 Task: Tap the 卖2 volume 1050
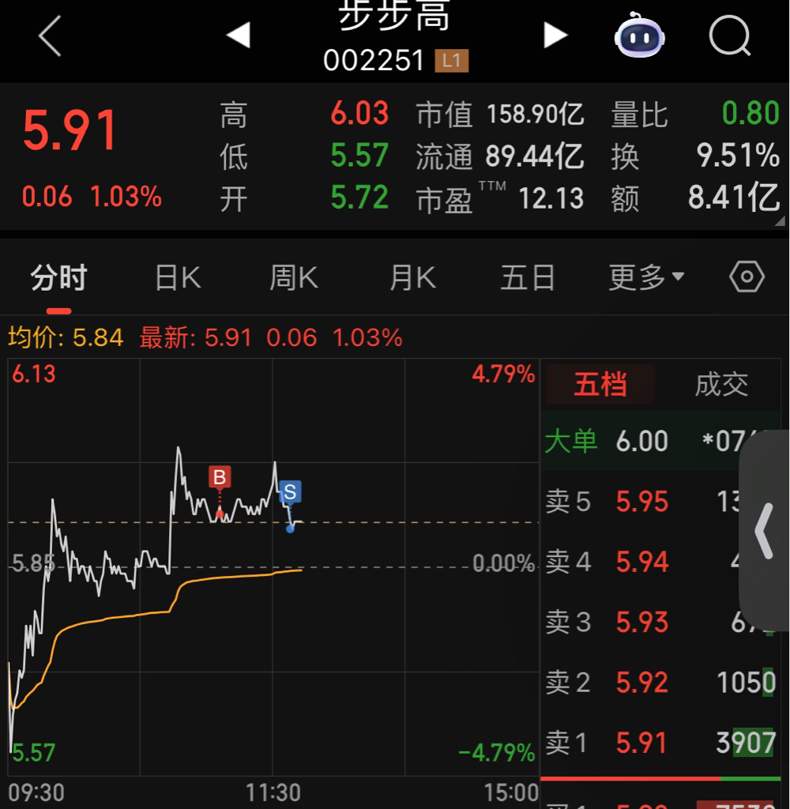746,683
